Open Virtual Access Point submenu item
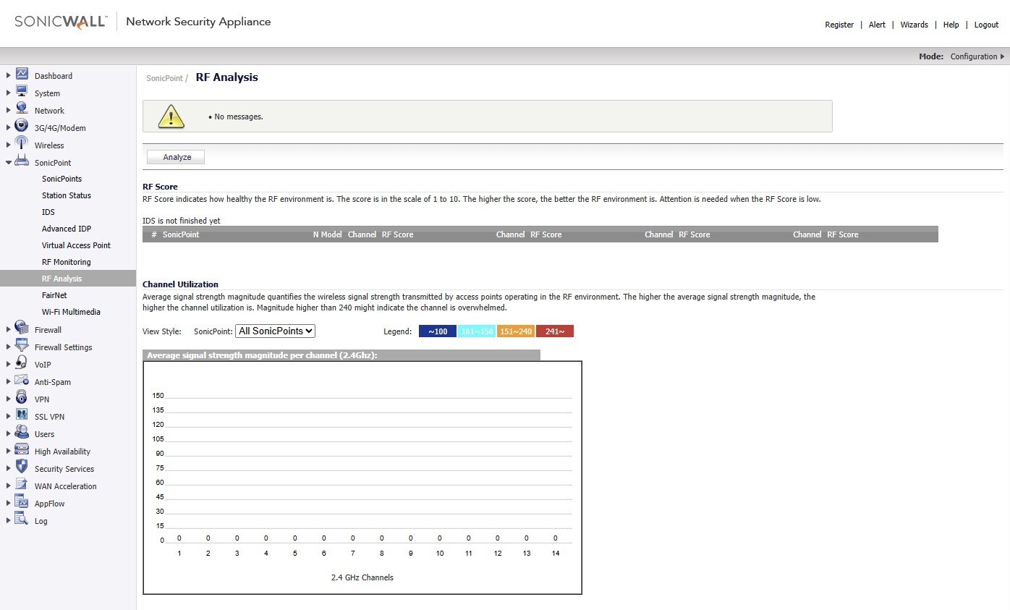Screen dimensions: 1010x610 76,245
